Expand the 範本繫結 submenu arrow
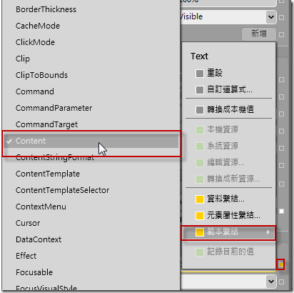294x293 pixels. [268, 232]
